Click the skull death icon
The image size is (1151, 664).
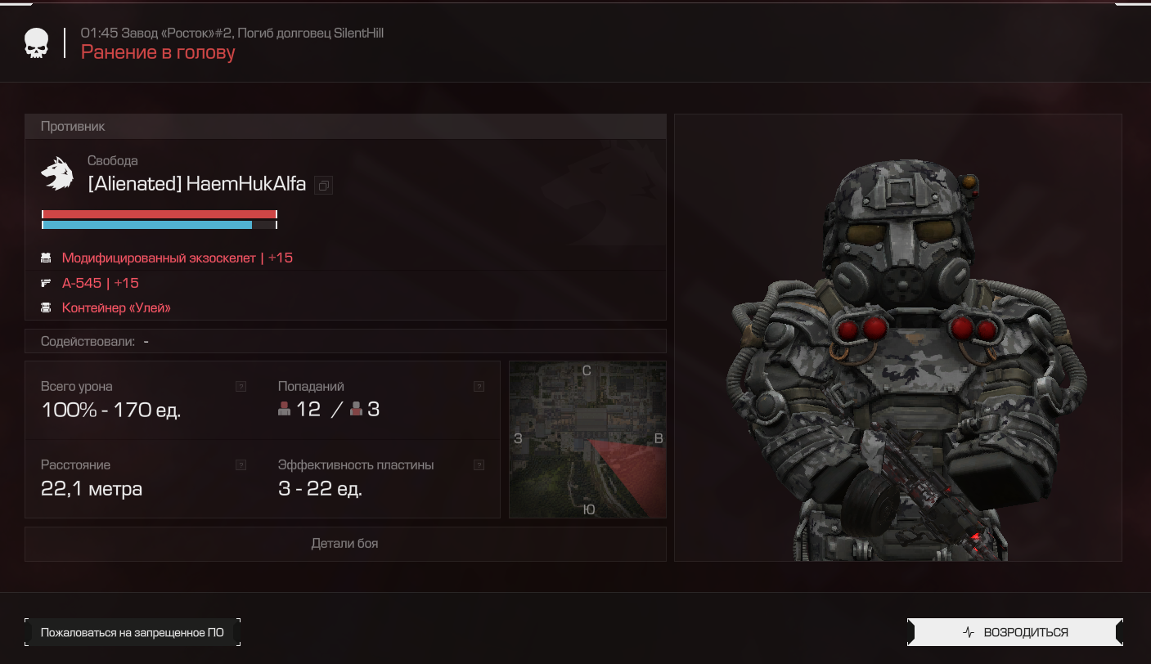36,43
